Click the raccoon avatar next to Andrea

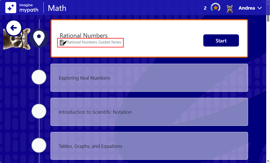click(x=230, y=8)
